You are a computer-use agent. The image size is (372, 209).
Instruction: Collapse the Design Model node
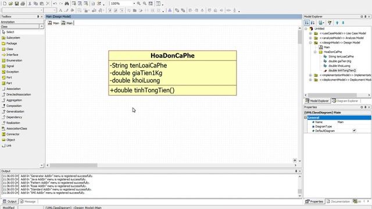pos(310,42)
